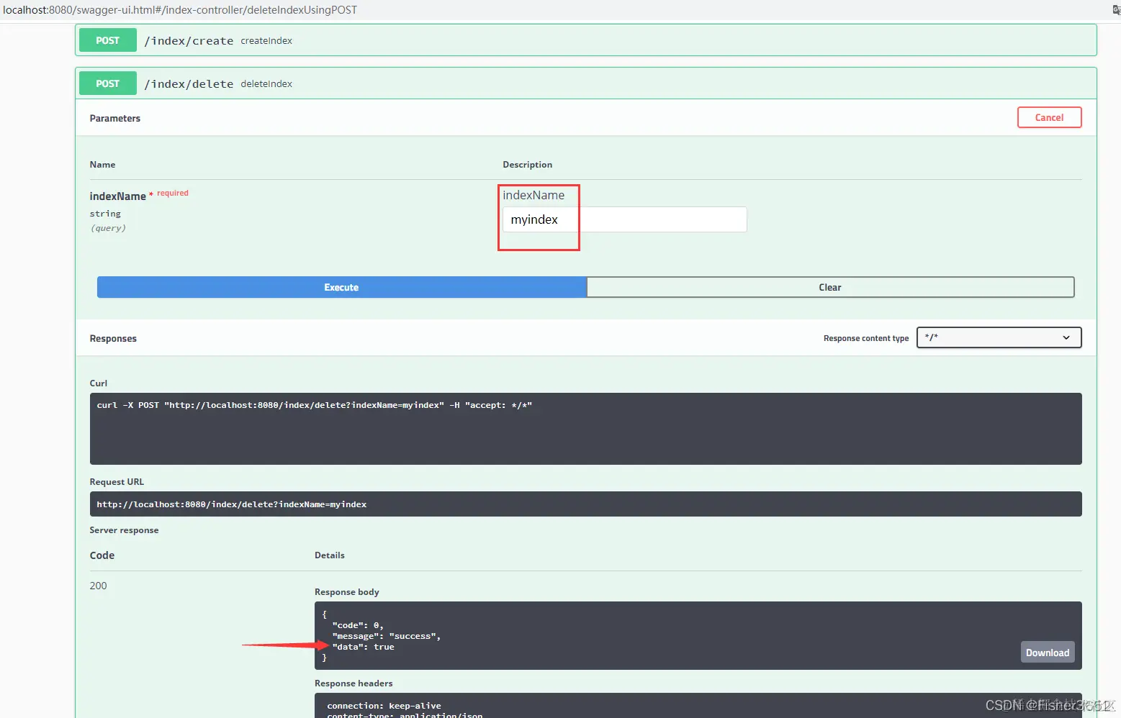
Task: Click the icon at the right end of the address bar
Action: pyautogui.click(x=1116, y=10)
